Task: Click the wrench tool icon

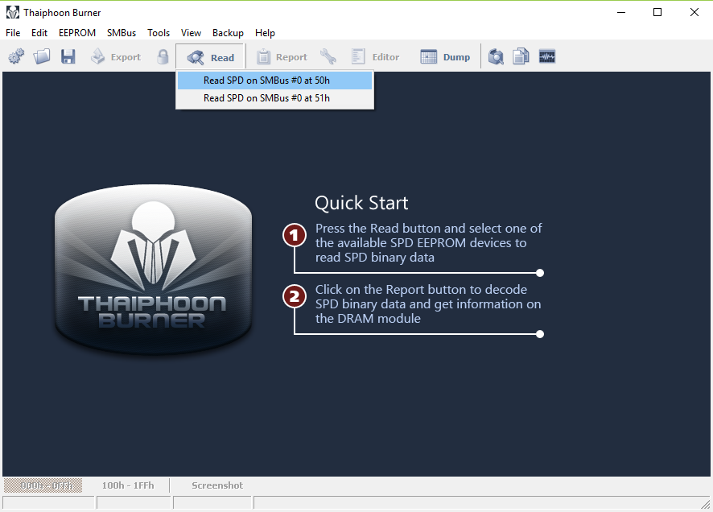Action: click(x=328, y=57)
